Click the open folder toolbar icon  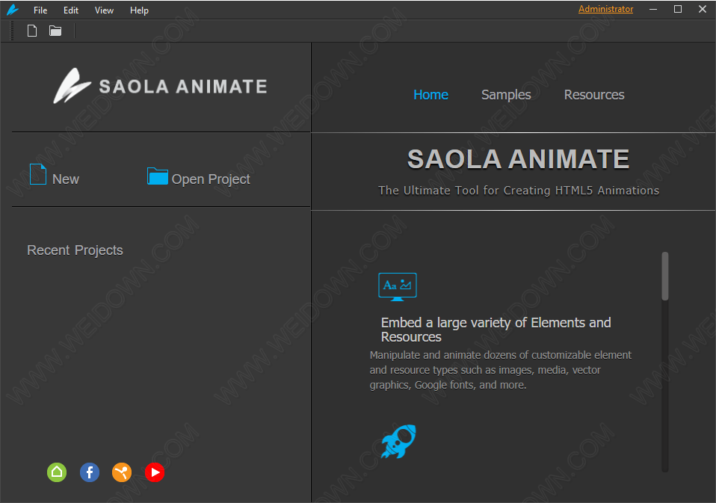coord(55,31)
